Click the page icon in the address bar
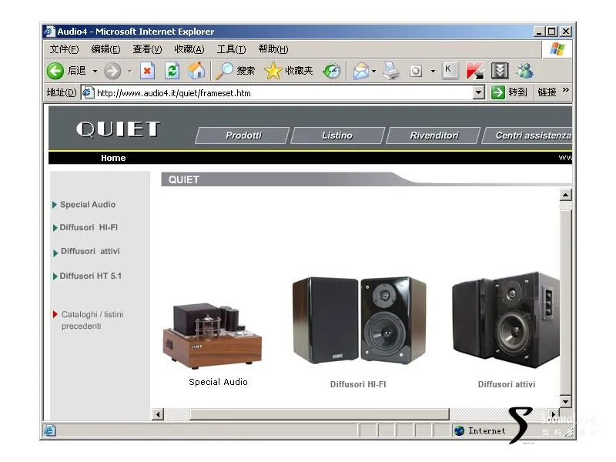The image size is (616, 462). coord(88,92)
